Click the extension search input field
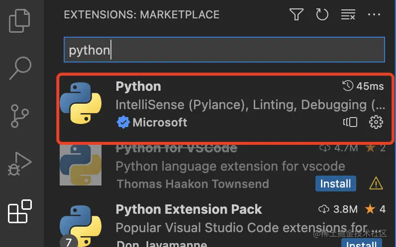396x247 pixels. coord(224,50)
